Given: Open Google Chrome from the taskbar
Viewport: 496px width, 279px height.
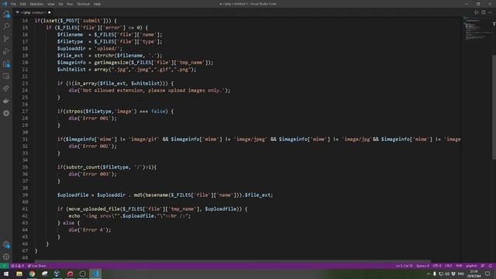Looking at the screenshot, I should click(32, 274).
